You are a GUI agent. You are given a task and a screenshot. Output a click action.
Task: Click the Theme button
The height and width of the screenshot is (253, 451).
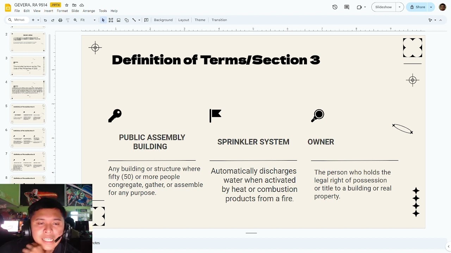(200, 20)
